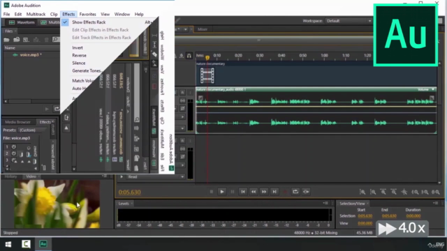The image size is (447, 251).
Task: Click the Zoom Out Full icon
Action: tap(404, 192)
